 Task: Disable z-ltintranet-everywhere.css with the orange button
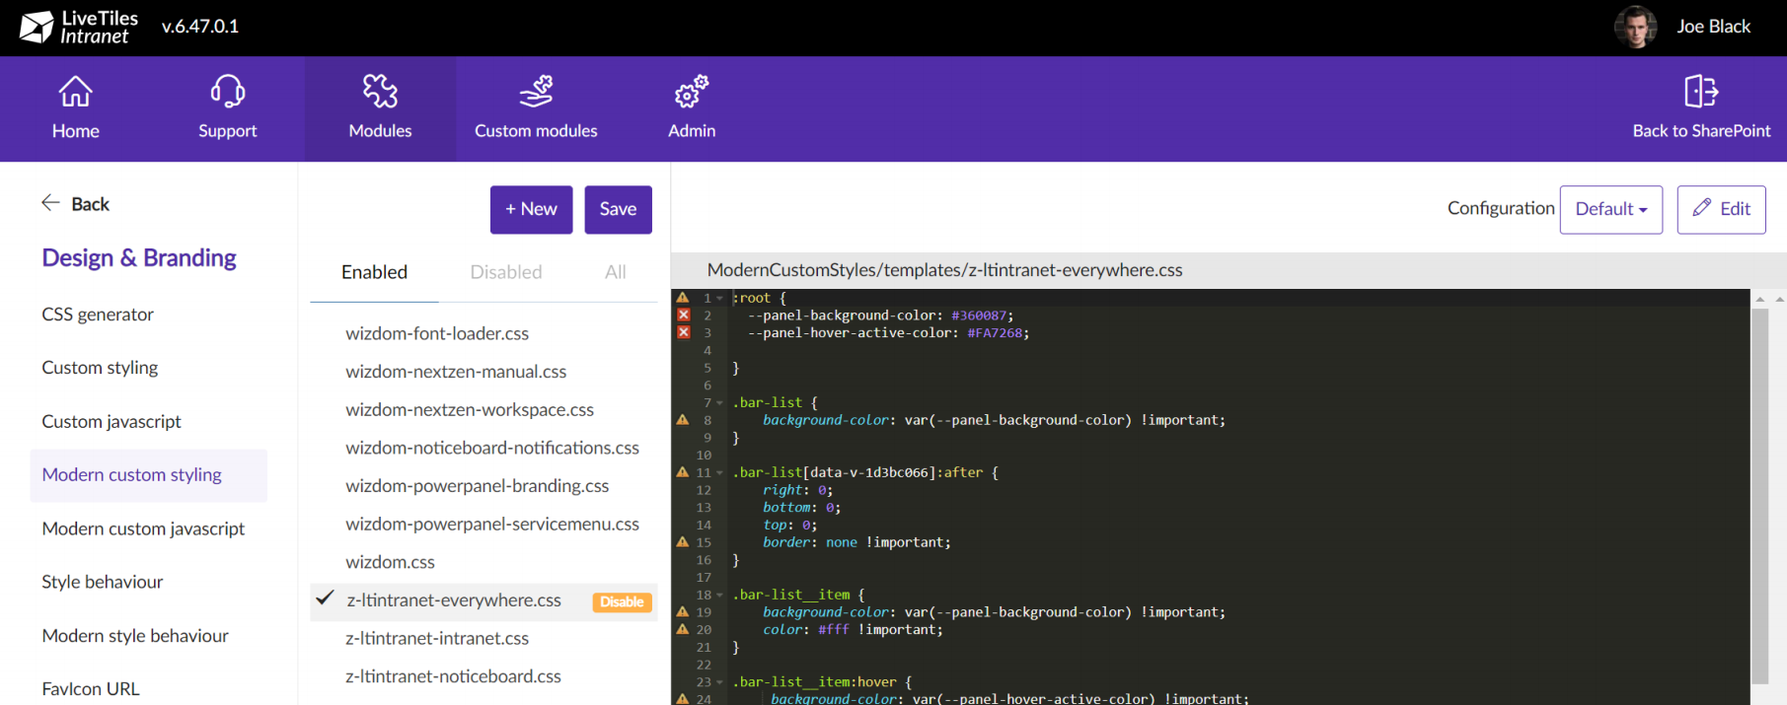pos(622,601)
